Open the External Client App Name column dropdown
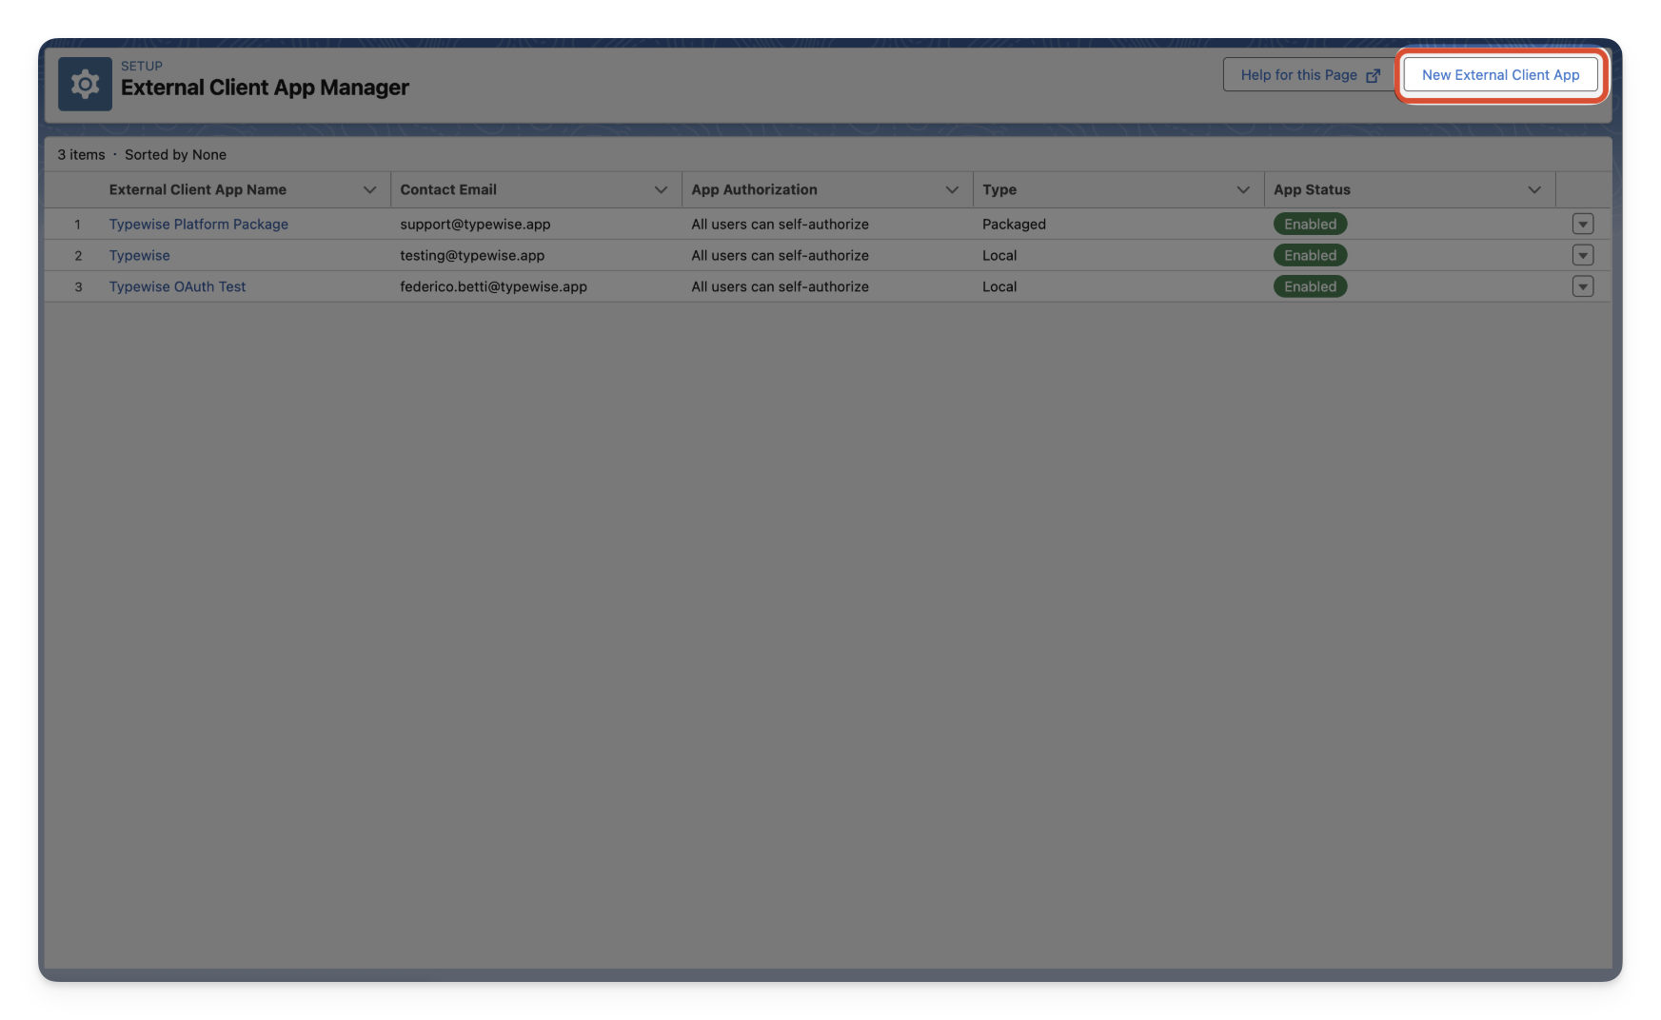This screenshot has width=1661, height=1020. [x=371, y=189]
